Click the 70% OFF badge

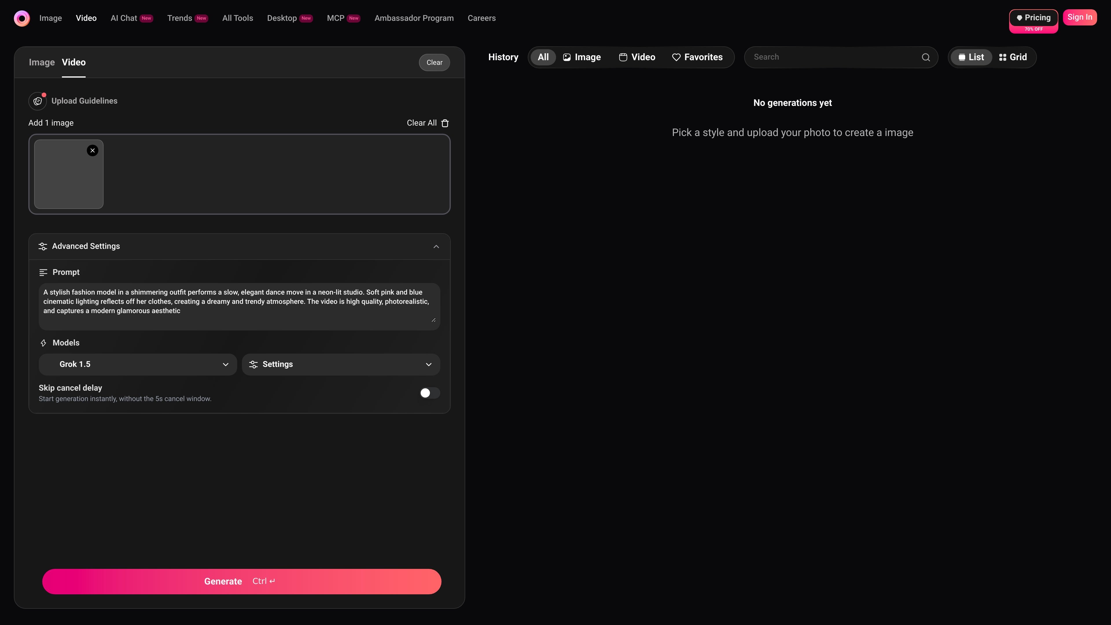(x=1033, y=29)
